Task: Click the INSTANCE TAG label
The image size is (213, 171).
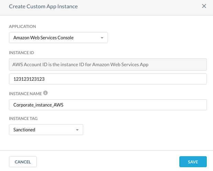Action: click(x=23, y=119)
